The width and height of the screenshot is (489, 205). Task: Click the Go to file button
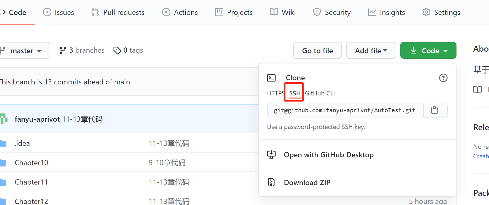[x=317, y=50]
